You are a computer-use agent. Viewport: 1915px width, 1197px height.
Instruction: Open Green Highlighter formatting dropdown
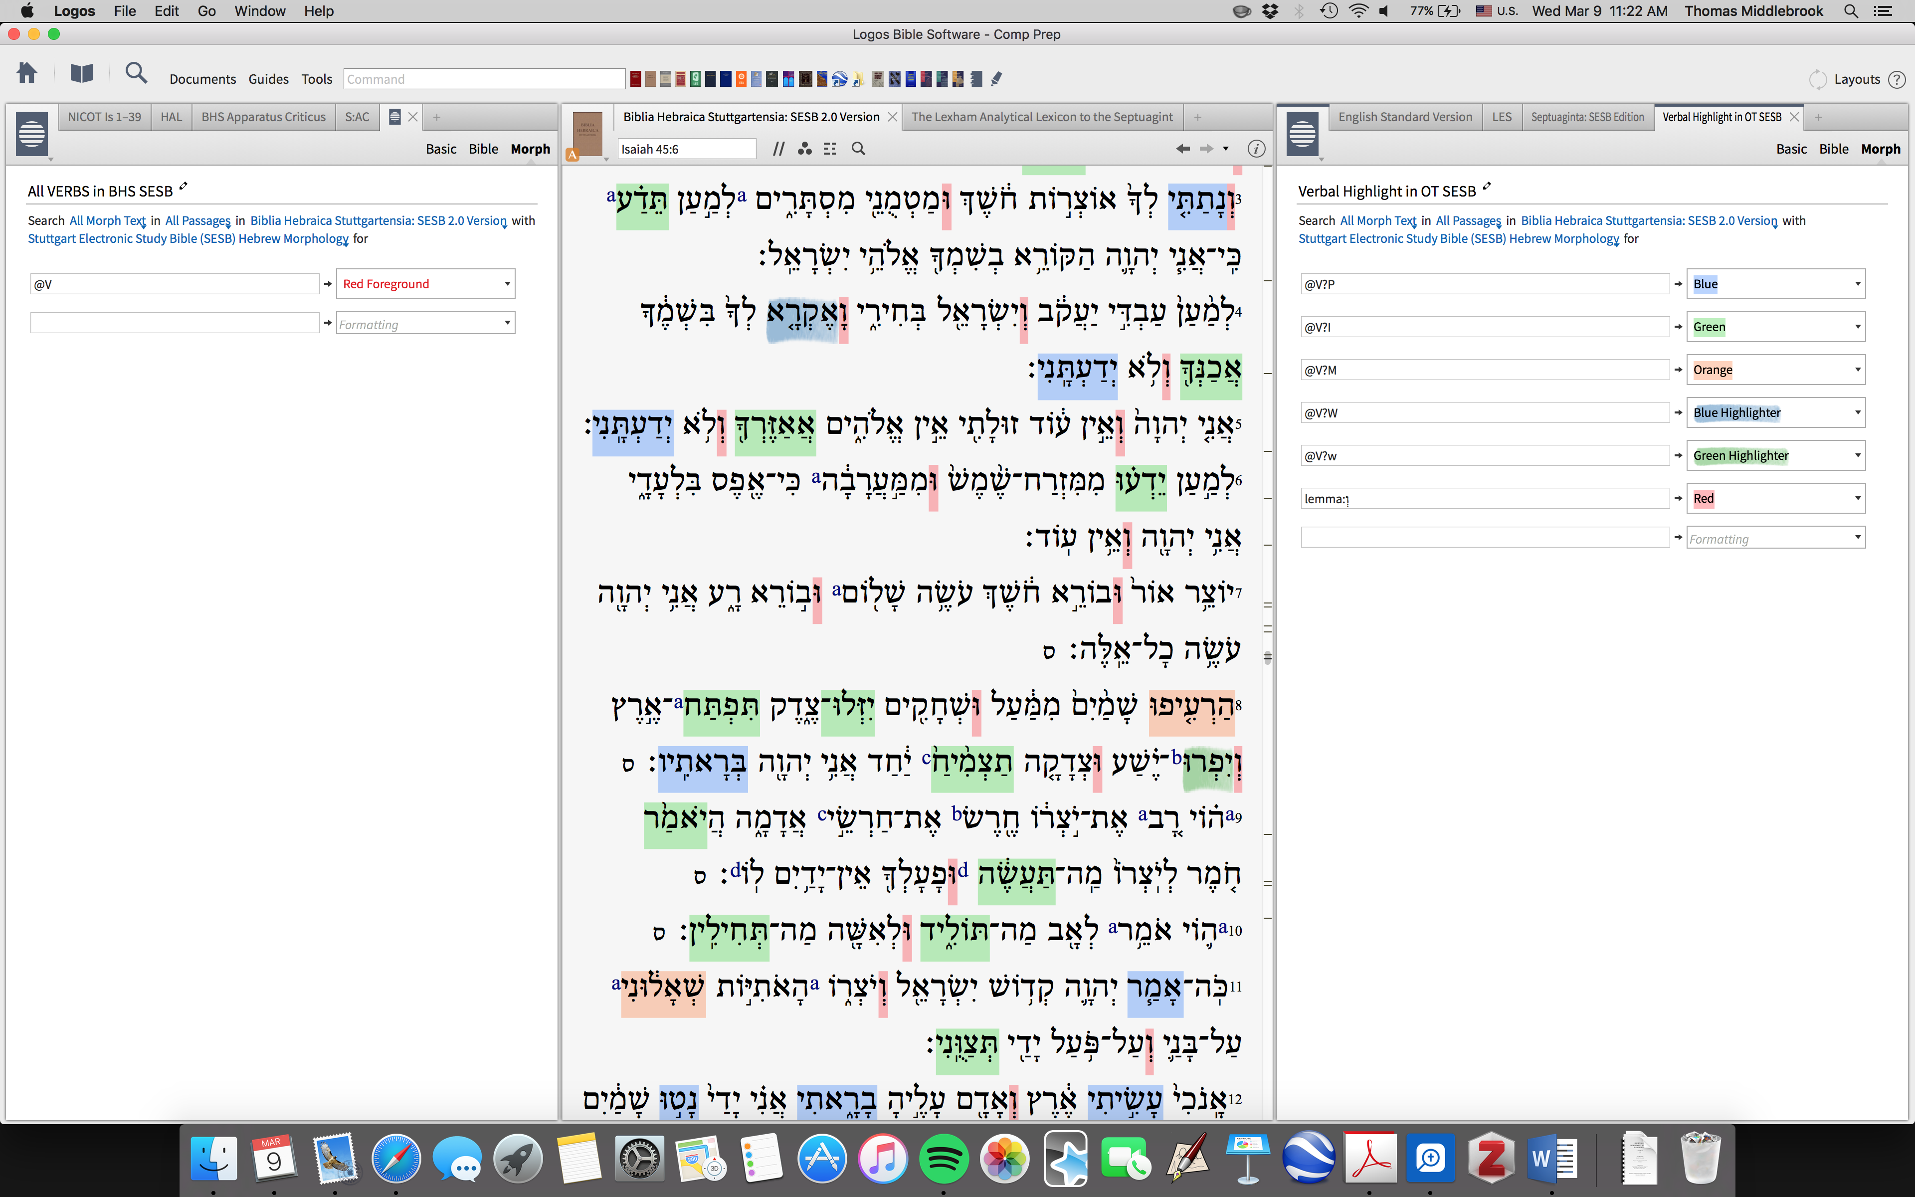pyautogui.click(x=1776, y=455)
